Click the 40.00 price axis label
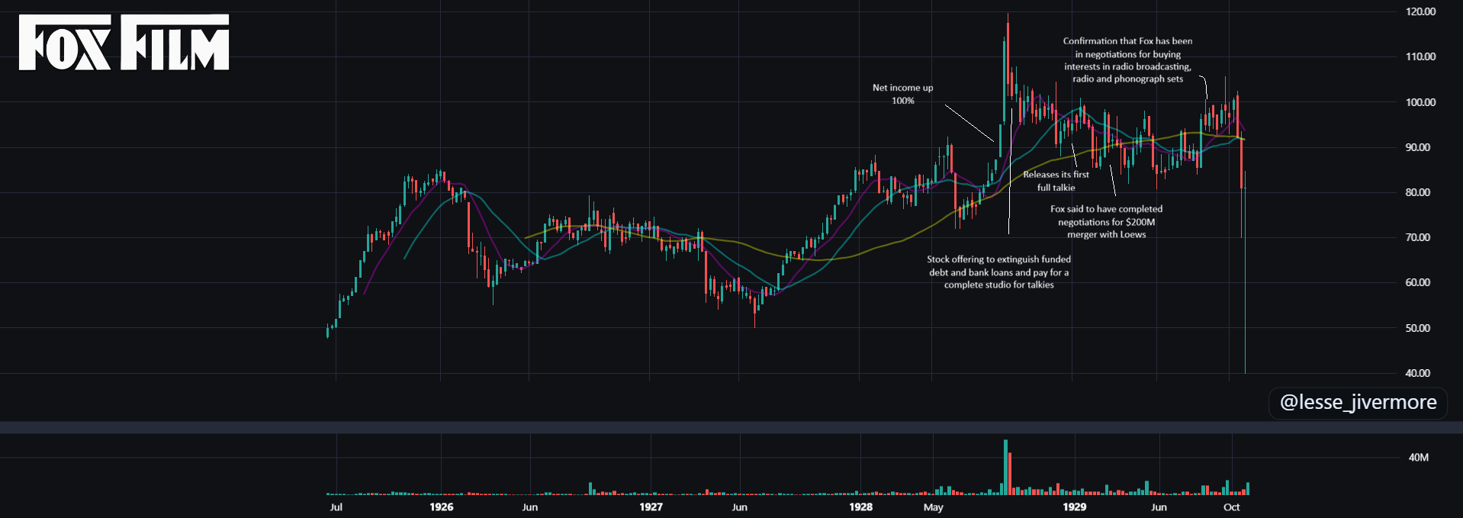The width and height of the screenshot is (1463, 518). tap(1418, 373)
